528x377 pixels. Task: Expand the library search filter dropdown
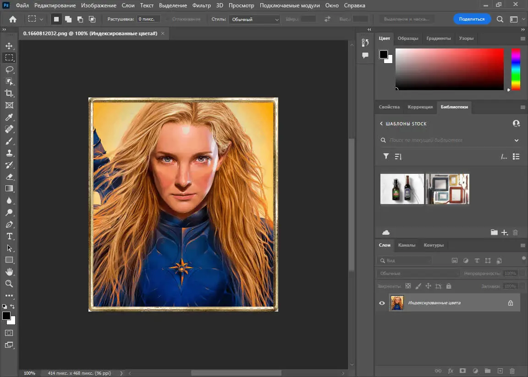coord(517,140)
